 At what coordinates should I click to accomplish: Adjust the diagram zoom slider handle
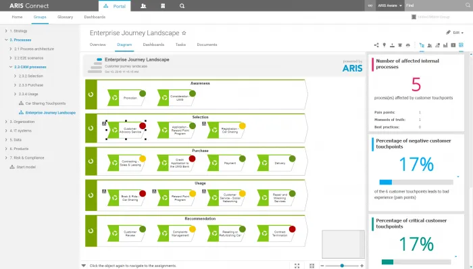pos(342,266)
